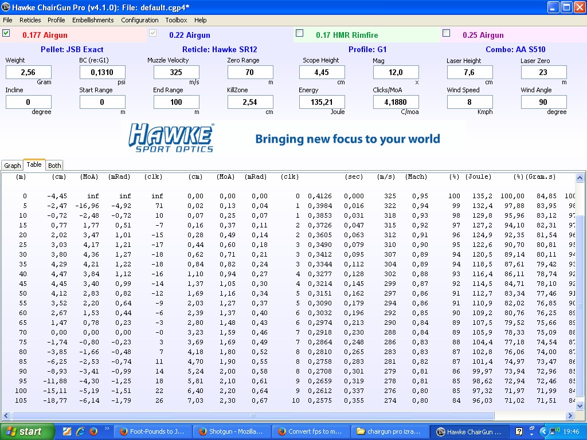
Task: Click the Pellet: JSB Exact heading
Action: point(72,49)
